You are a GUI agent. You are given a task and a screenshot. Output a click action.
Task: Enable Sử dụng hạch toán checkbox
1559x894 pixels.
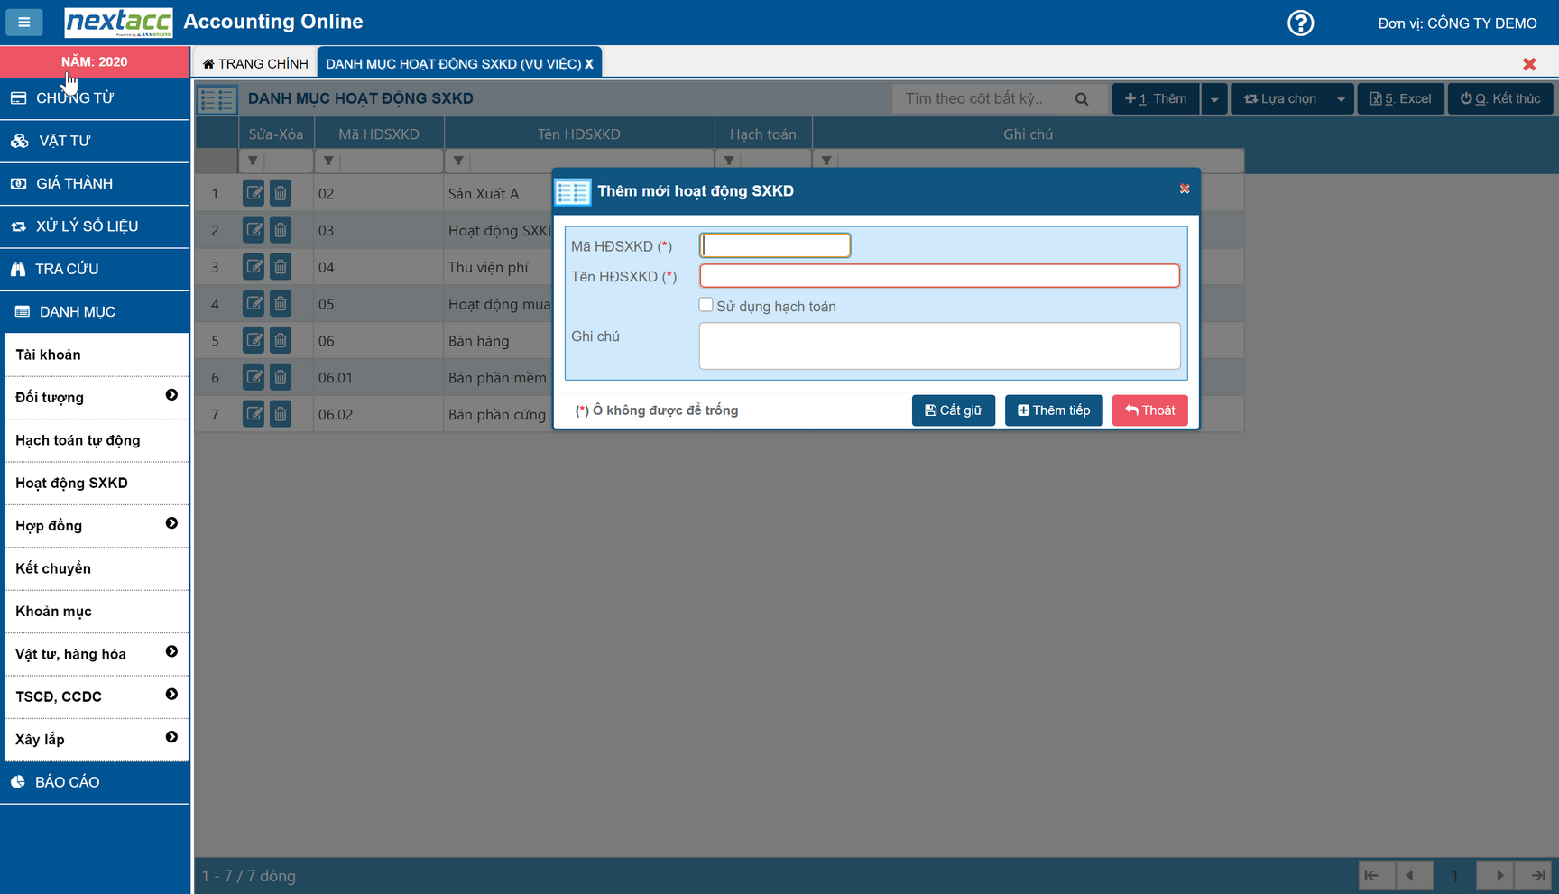pos(706,305)
